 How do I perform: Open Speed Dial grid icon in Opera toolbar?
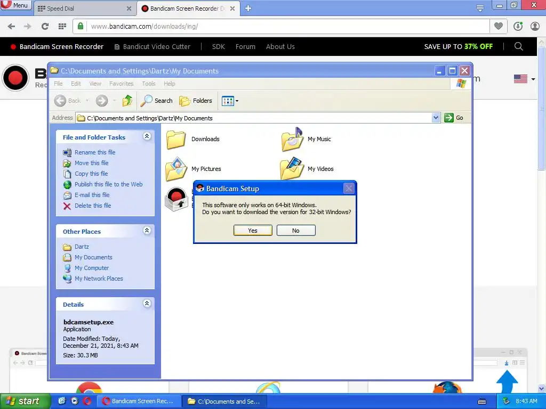tap(62, 27)
